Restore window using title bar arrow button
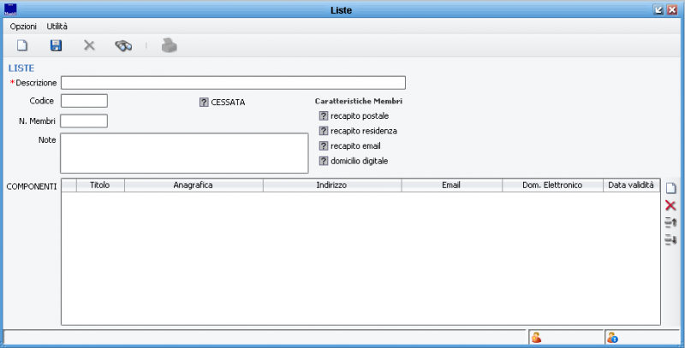The height and width of the screenshot is (348, 685). 658,9
